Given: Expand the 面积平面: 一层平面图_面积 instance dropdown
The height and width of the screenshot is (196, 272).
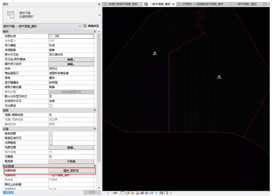Looking at the screenshot, I should 79,26.
